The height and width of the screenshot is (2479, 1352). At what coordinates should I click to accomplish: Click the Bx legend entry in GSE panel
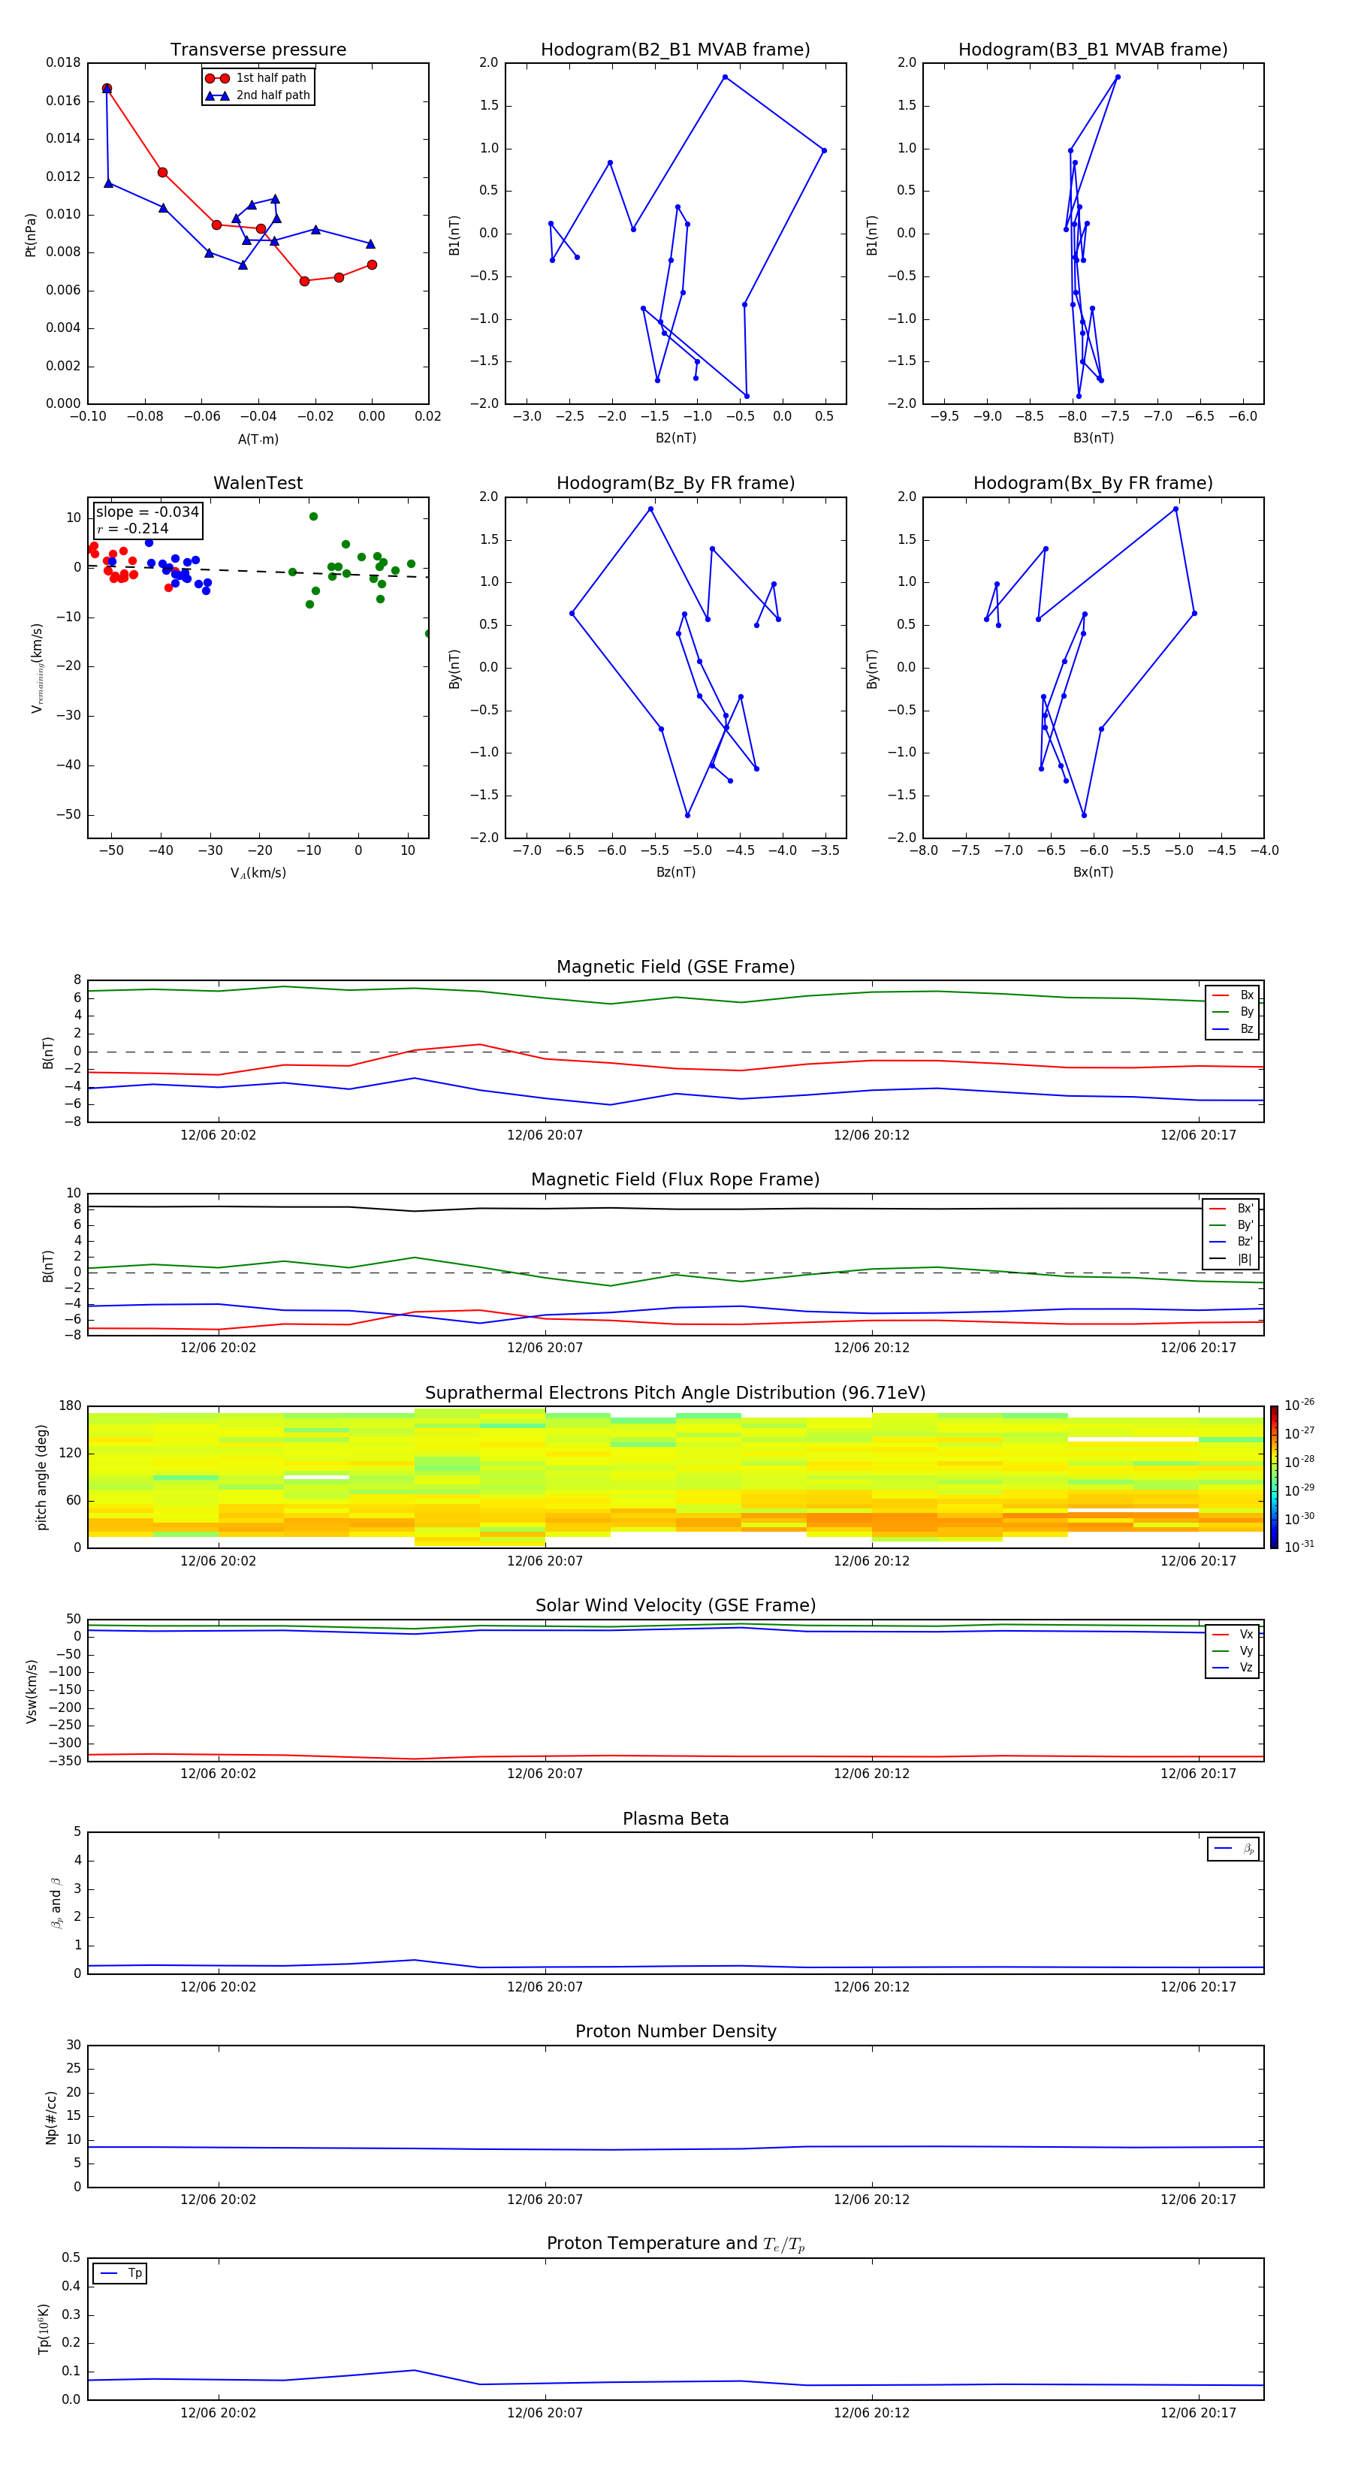pyautogui.click(x=1233, y=995)
